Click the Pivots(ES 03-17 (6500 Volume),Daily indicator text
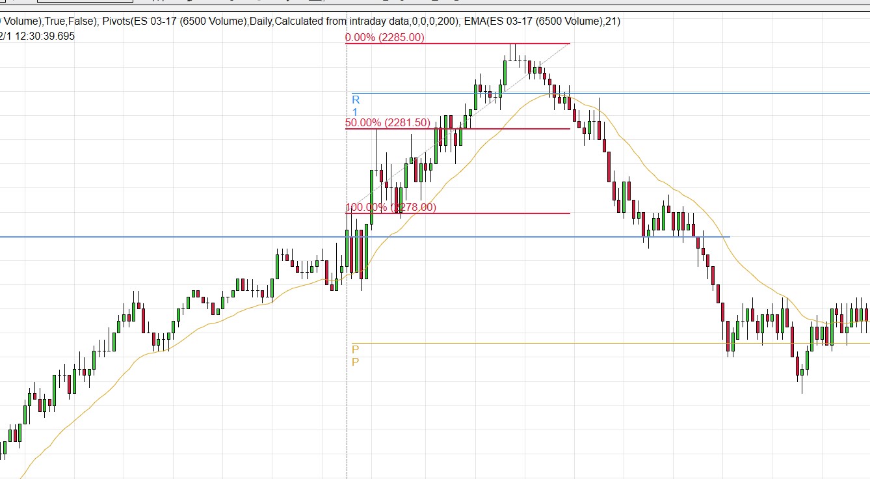This screenshot has height=479, width=870. tap(187, 21)
